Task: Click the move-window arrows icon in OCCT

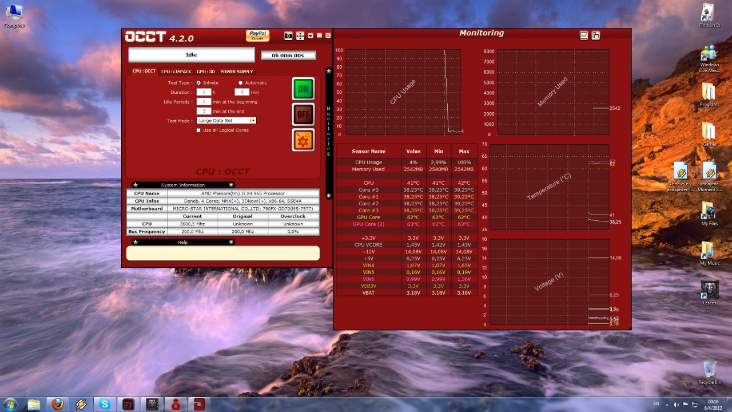Action: [300, 35]
